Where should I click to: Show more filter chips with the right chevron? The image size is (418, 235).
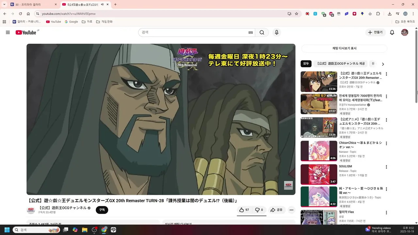click(x=383, y=64)
